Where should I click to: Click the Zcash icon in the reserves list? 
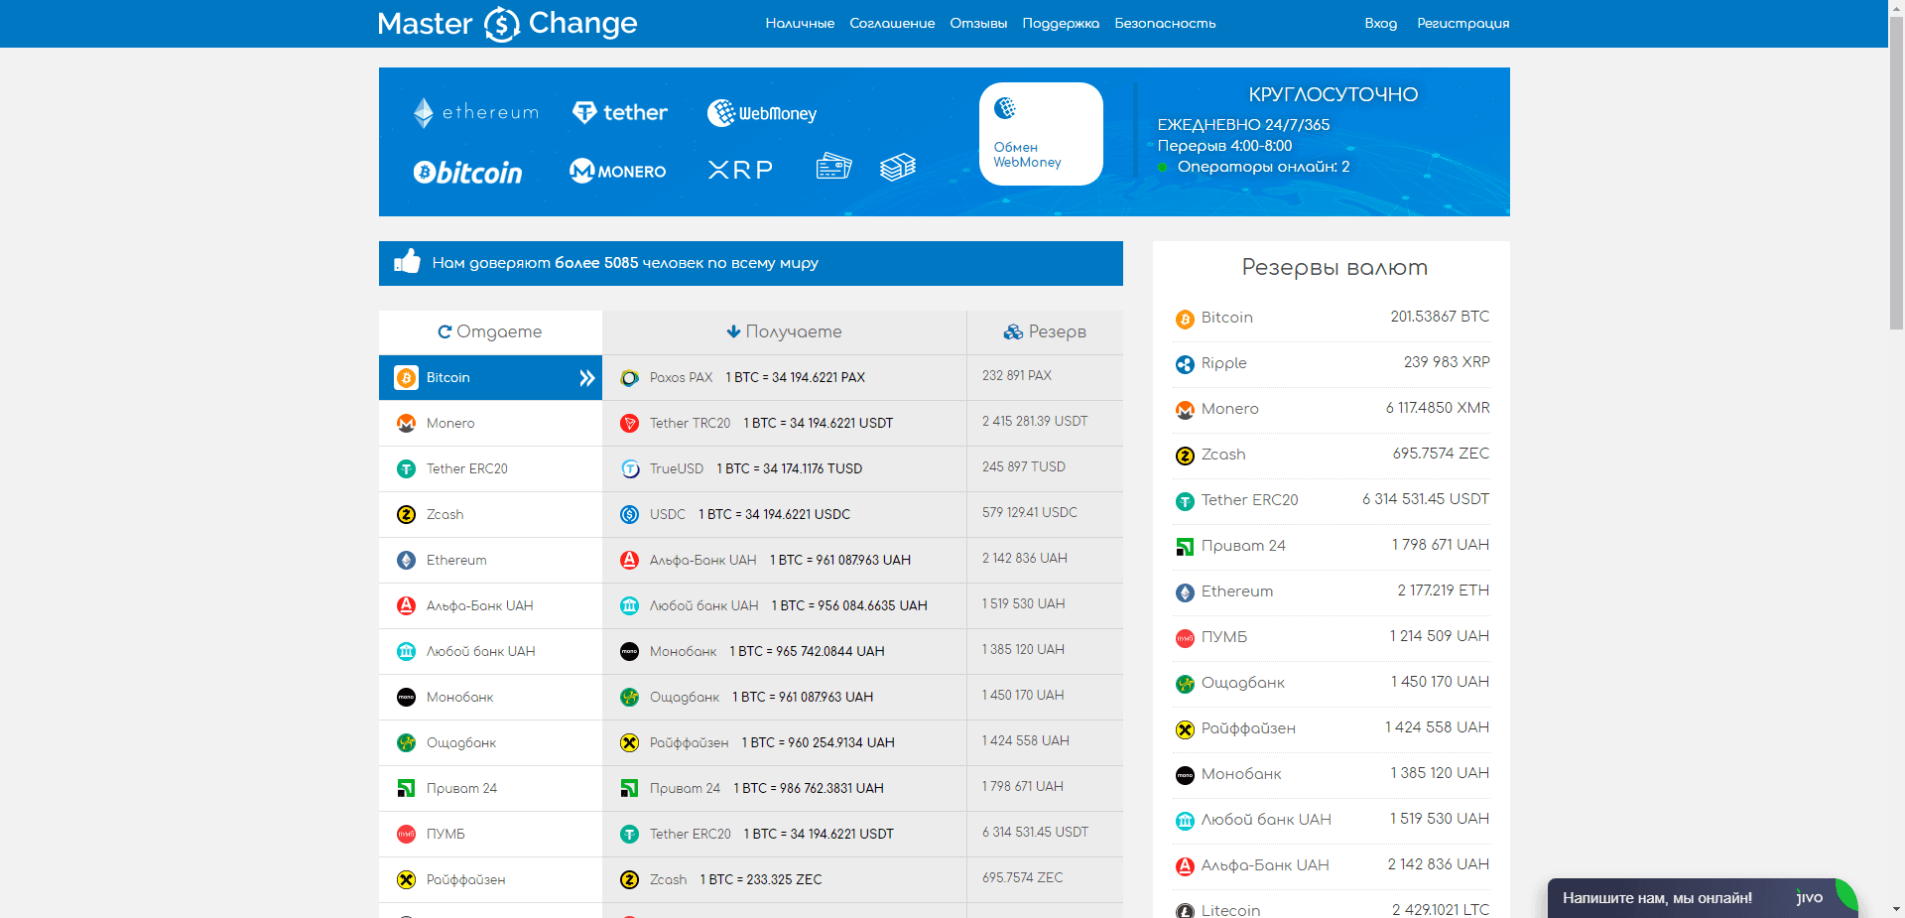[1184, 456]
